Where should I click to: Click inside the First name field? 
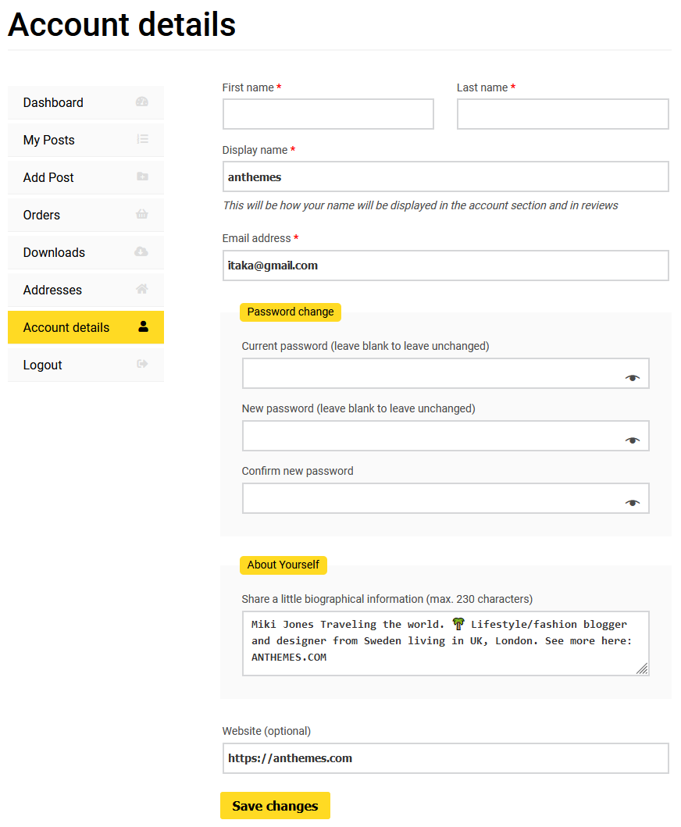click(x=328, y=114)
